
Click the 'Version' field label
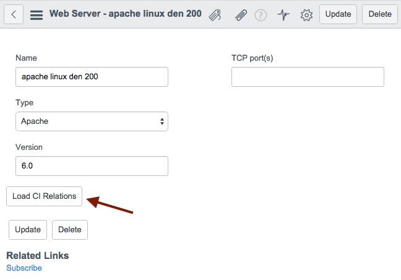[x=29, y=147]
